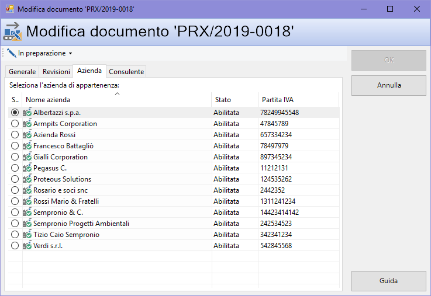
Task: Click the application icon in the title bar
Action: point(10,9)
